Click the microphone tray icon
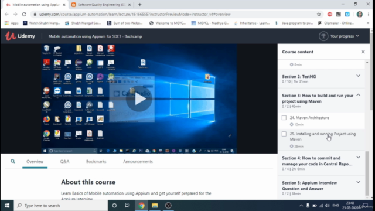The height and width of the screenshot is (211, 375). pyautogui.click(x=308, y=206)
